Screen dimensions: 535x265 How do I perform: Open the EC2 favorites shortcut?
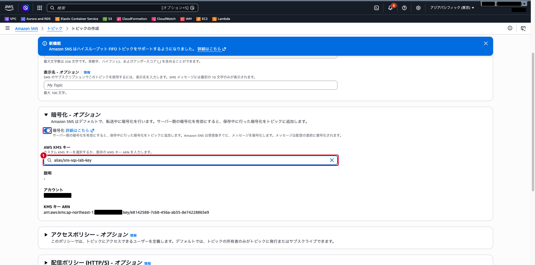pyautogui.click(x=202, y=19)
